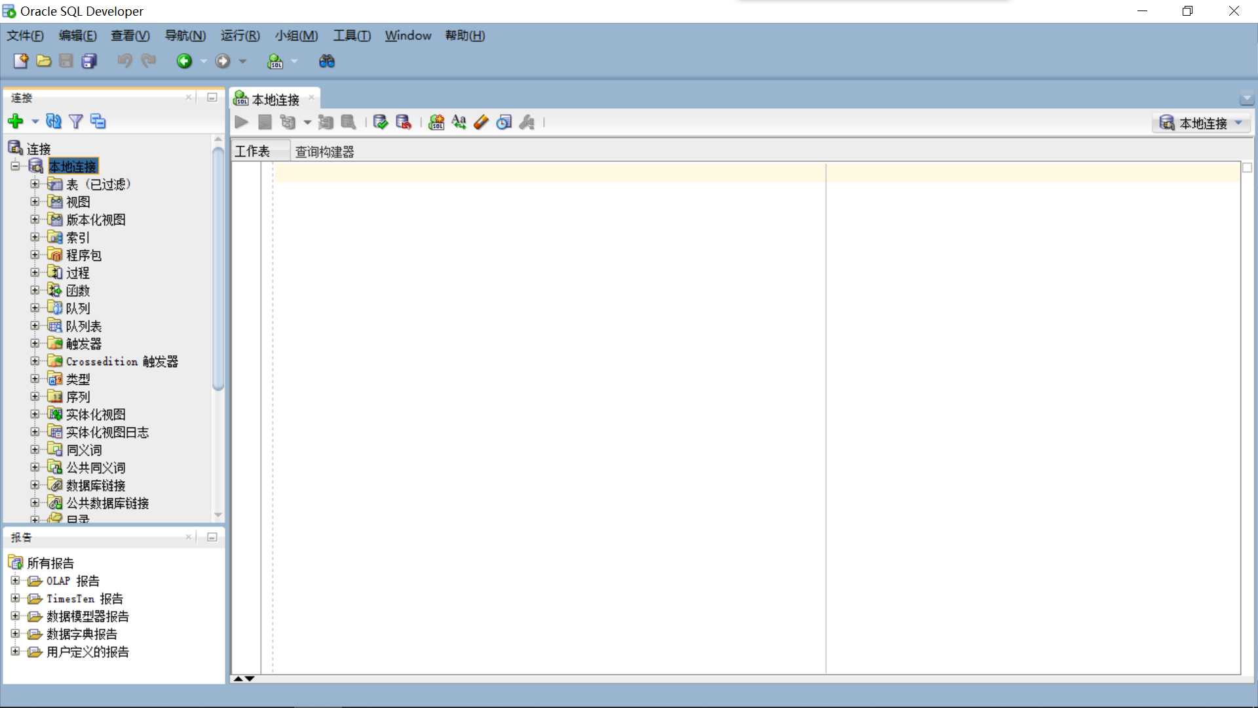The height and width of the screenshot is (708, 1258).
Task: Open the 帮助(H) menu
Action: point(465,35)
